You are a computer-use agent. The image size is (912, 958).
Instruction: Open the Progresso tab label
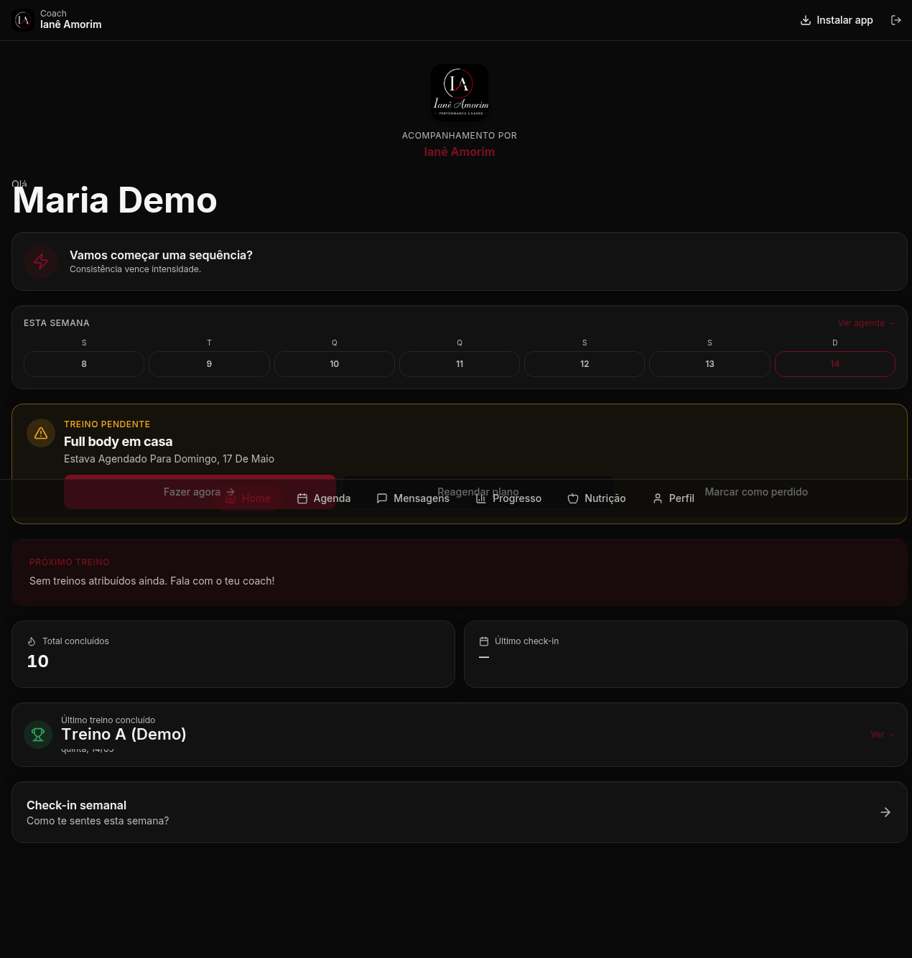click(517, 498)
